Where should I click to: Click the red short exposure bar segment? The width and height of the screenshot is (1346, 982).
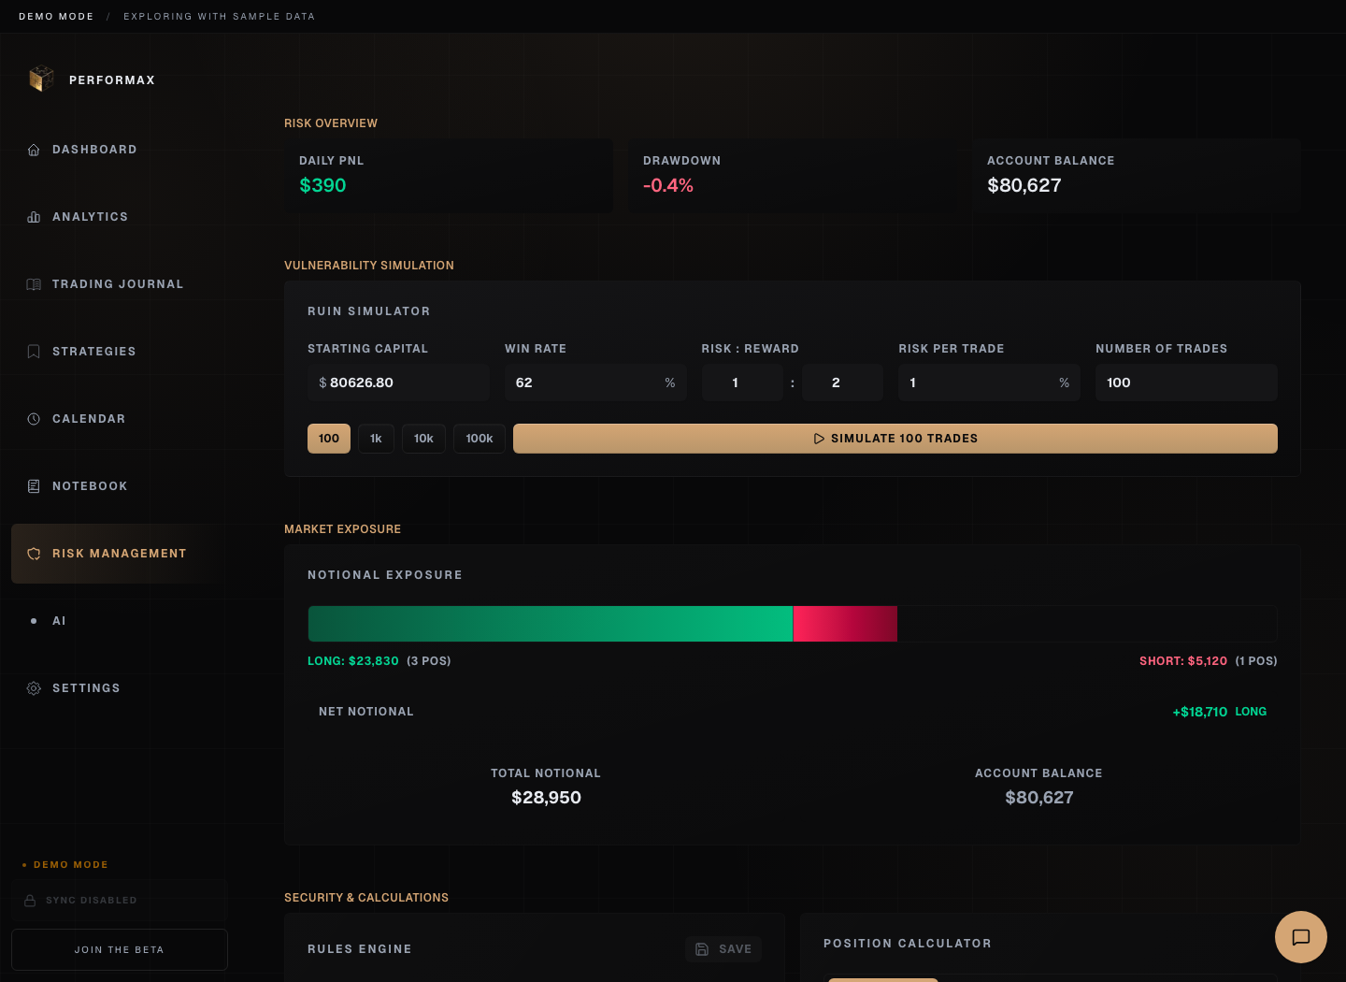tap(845, 624)
